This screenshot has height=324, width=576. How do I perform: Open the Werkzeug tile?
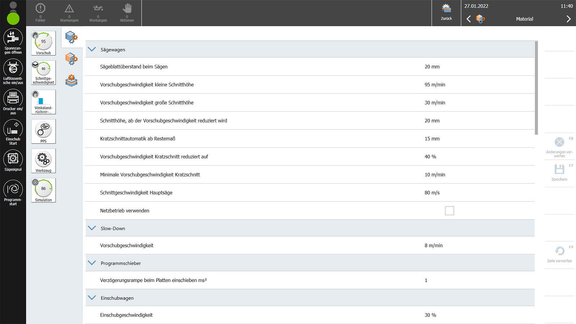tap(44, 161)
